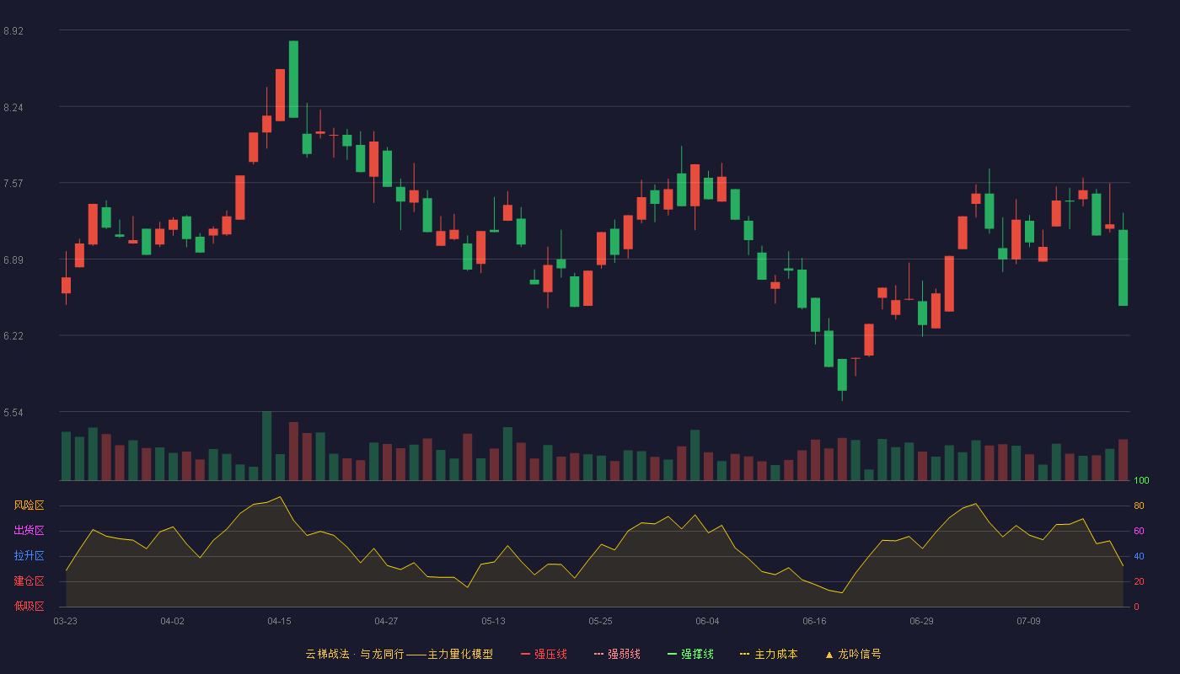Click the 5.54 price axis label

[x=13, y=413]
